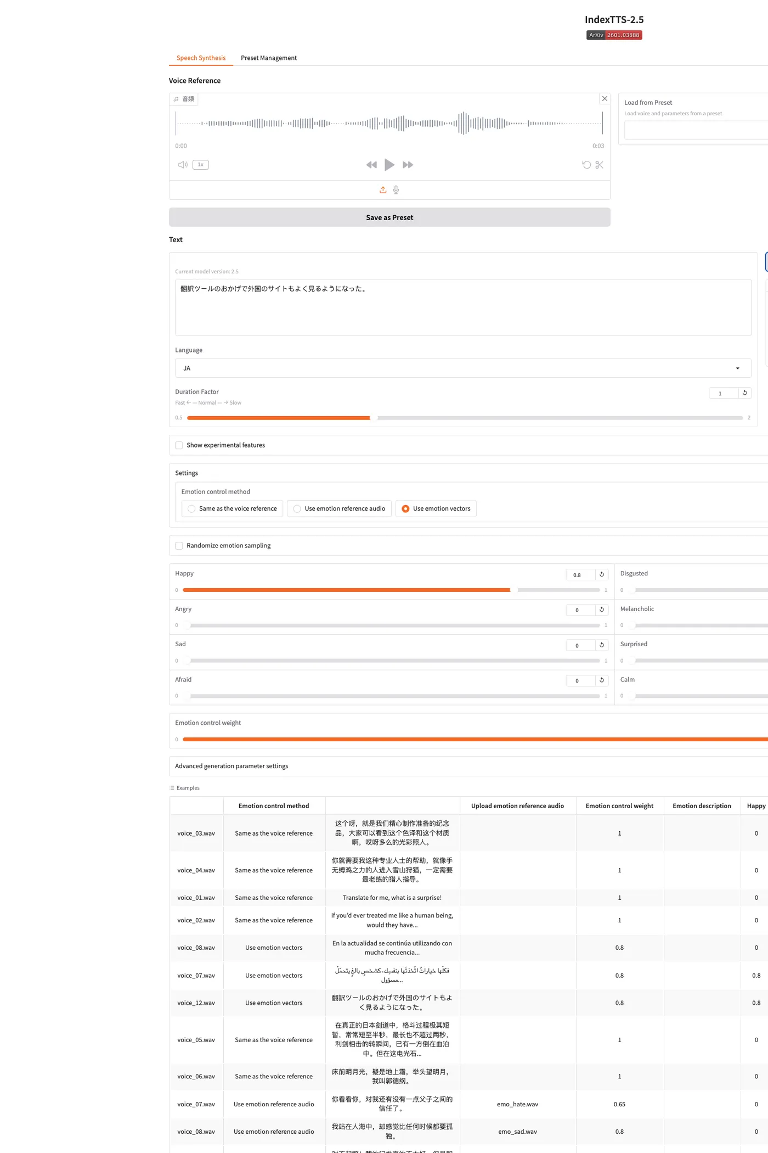The width and height of the screenshot is (768, 1153).
Task: Toggle Randomize emotion sampling checkbox
Action: [x=179, y=546]
